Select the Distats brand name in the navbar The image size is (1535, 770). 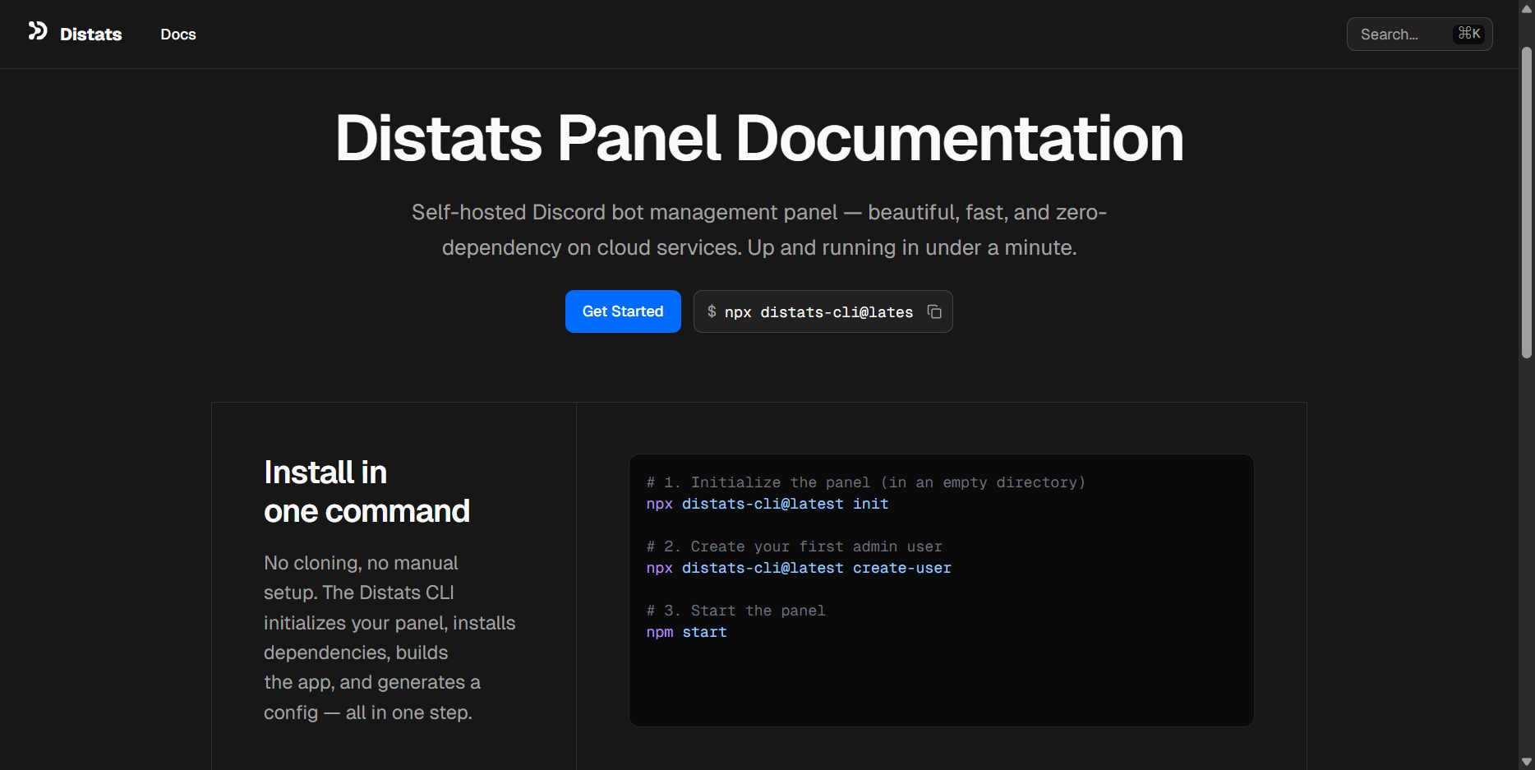click(90, 34)
